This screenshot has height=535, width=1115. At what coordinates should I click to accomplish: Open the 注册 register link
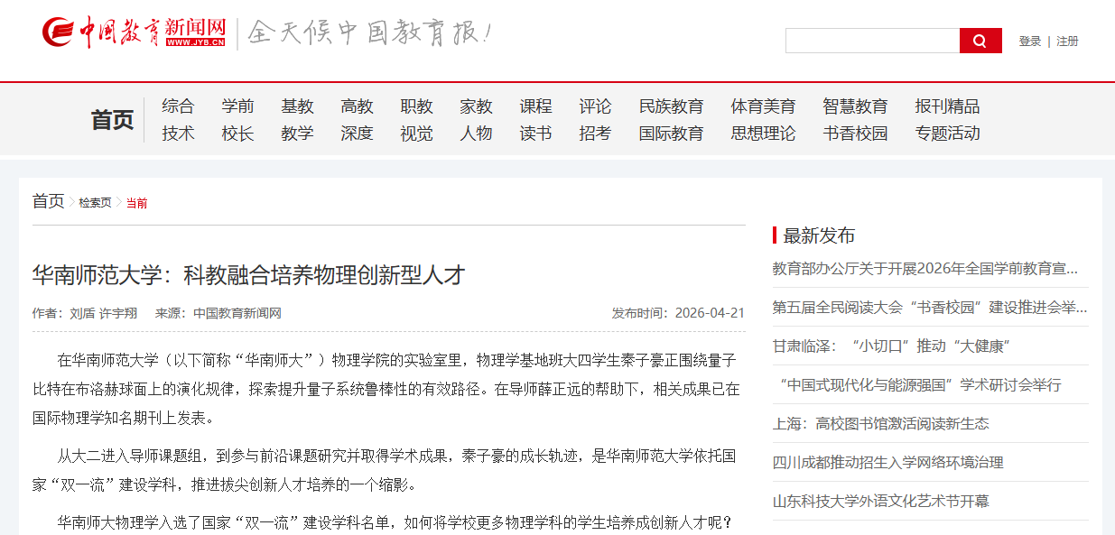[x=1067, y=42]
